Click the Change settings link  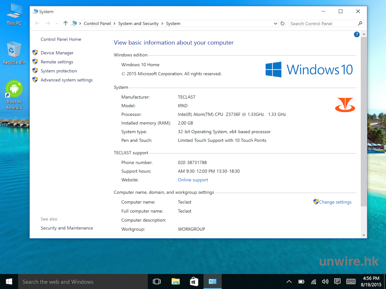[335, 202]
